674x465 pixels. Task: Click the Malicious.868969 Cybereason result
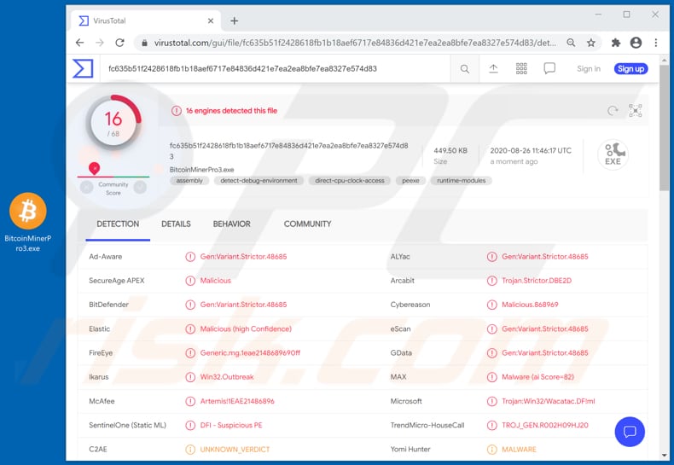pyautogui.click(x=530, y=305)
